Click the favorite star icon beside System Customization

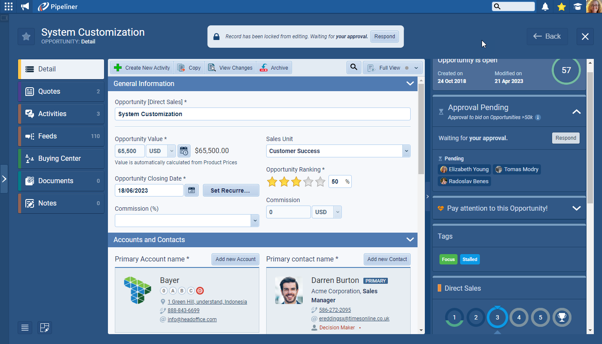click(26, 37)
